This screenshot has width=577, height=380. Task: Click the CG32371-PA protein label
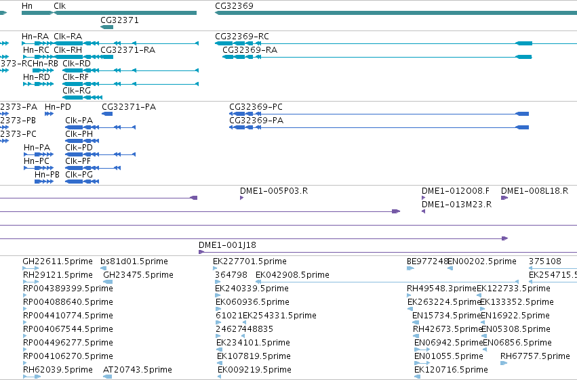point(129,107)
